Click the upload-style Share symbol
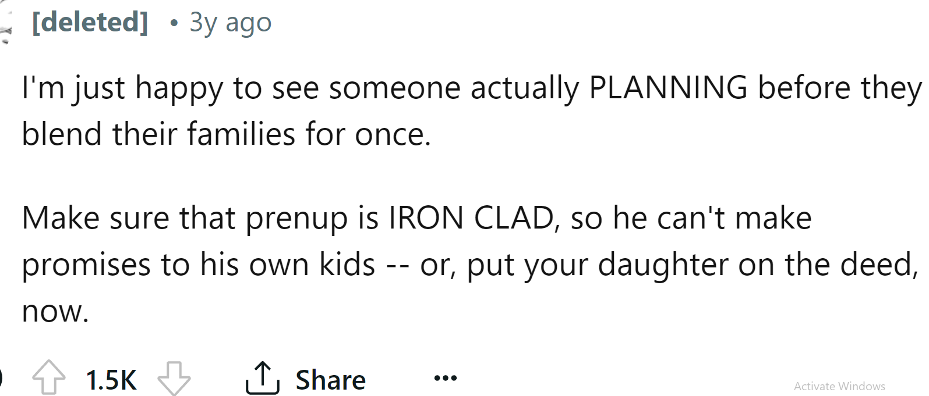Image resolution: width=929 pixels, height=396 pixels. tap(262, 378)
